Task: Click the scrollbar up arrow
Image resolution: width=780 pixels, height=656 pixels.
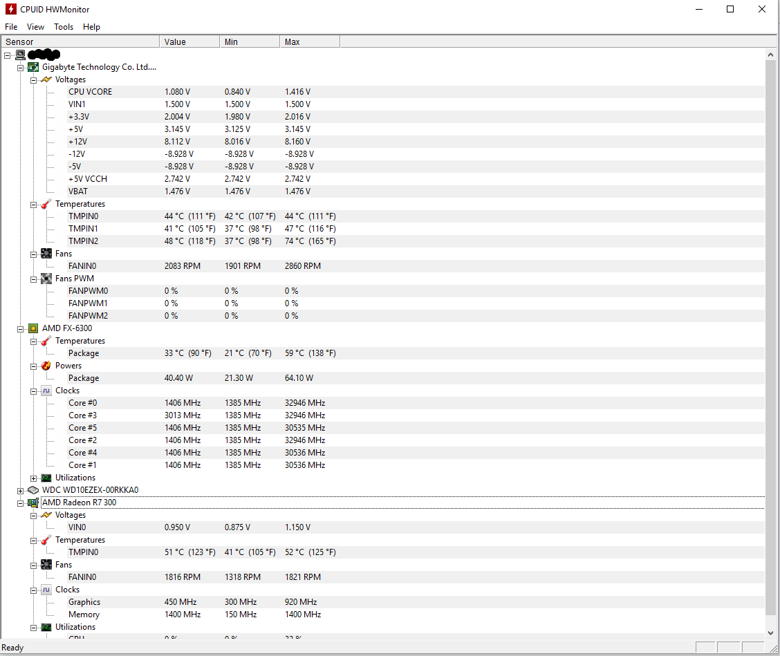Action: click(x=770, y=55)
